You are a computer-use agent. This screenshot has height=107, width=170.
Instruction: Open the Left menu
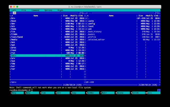pyautogui.click(x=14, y=10)
